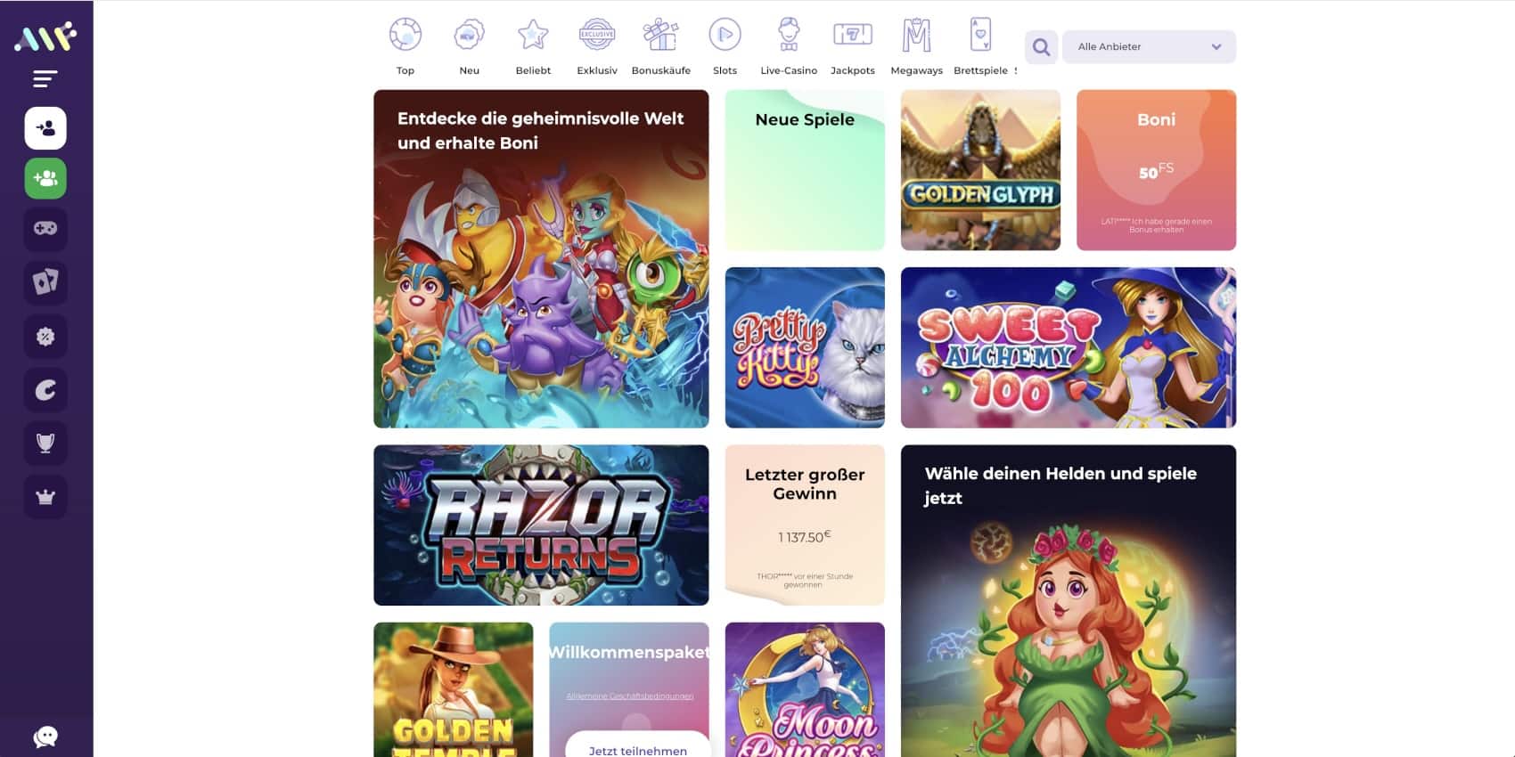Open the Golden Glyph game thumbnail
The width and height of the screenshot is (1515, 757).
[x=980, y=170]
